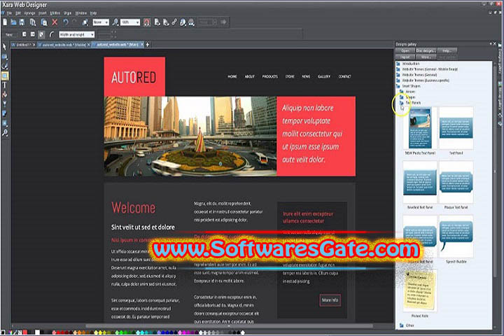Toggle the curved corners button
The height and width of the screenshot is (336, 504).
tap(52, 34)
